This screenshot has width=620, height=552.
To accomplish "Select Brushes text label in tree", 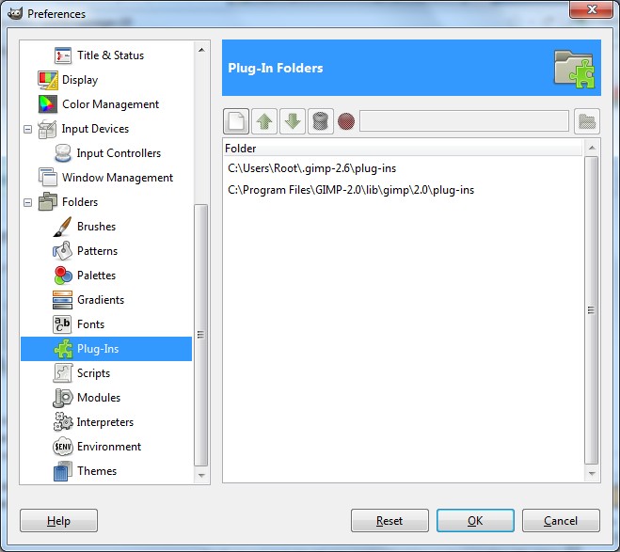I will (x=96, y=227).
